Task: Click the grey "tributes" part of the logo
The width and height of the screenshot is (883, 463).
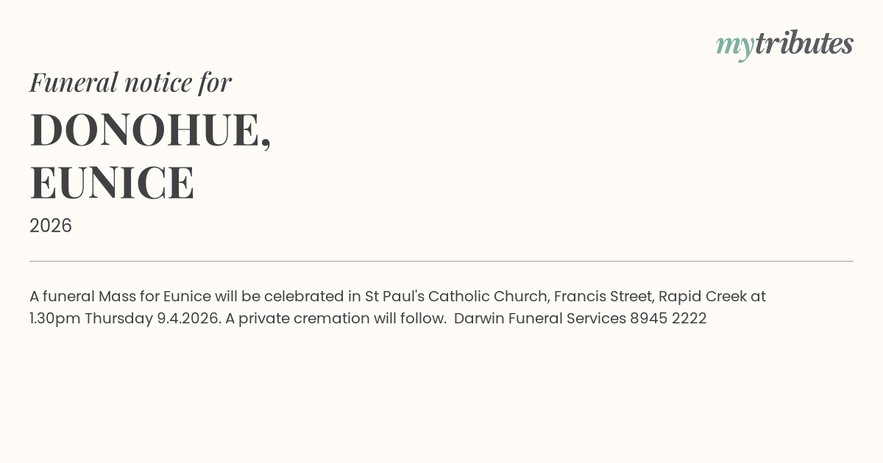Action: (x=804, y=44)
